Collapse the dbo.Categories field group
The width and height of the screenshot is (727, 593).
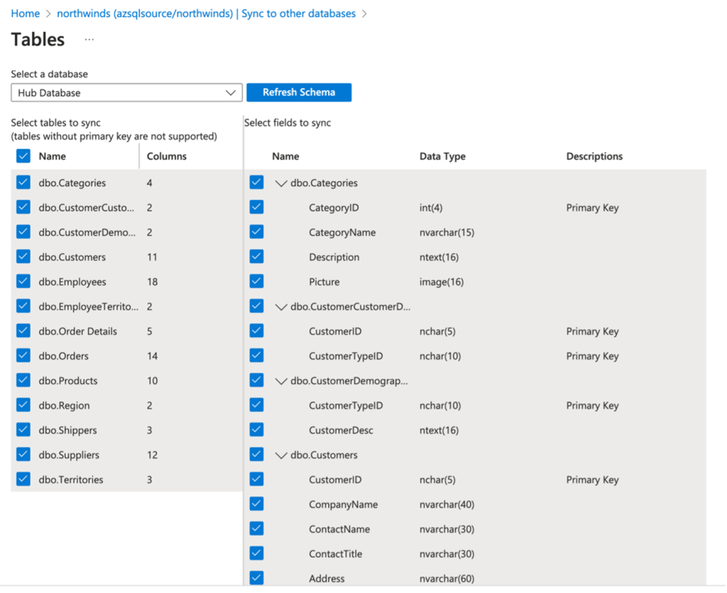click(x=282, y=183)
